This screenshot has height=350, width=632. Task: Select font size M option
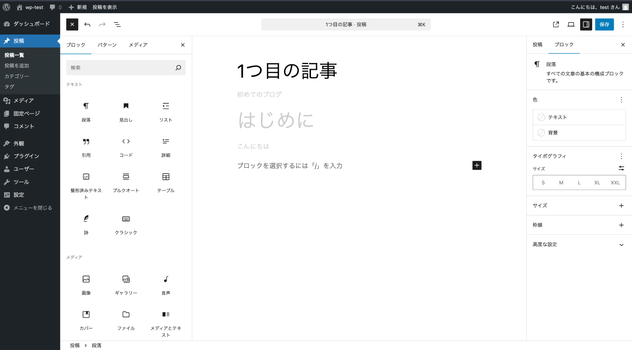561,183
